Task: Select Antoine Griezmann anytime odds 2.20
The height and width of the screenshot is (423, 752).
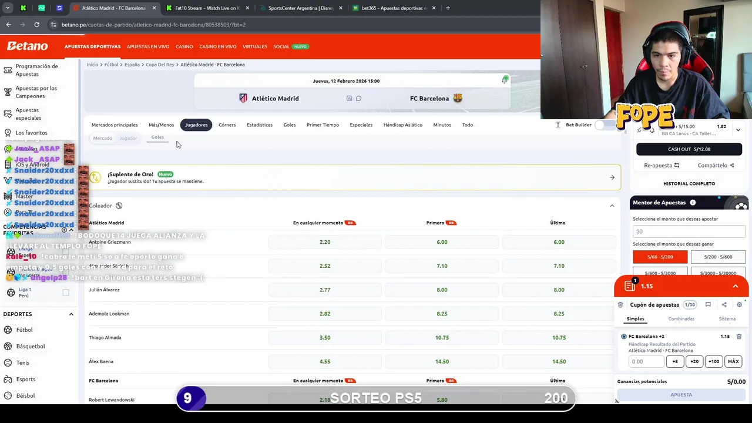Action: tap(325, 242)
